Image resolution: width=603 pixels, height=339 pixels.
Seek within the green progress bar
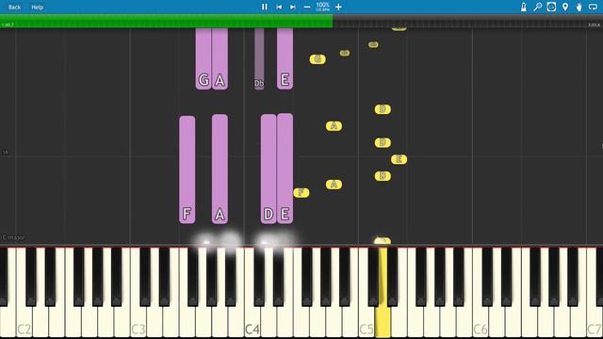tap(166, 21)
